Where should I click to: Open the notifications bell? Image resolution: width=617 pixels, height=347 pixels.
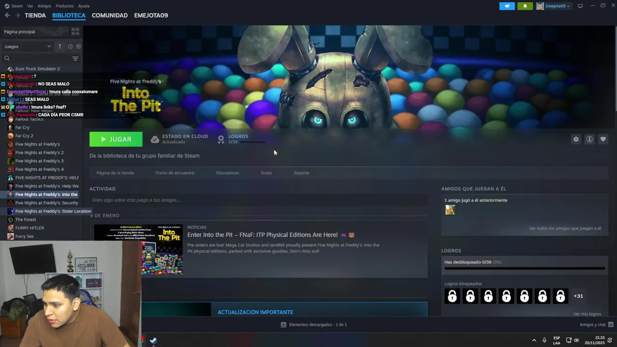pyautogui.click(x=525, y=6)
